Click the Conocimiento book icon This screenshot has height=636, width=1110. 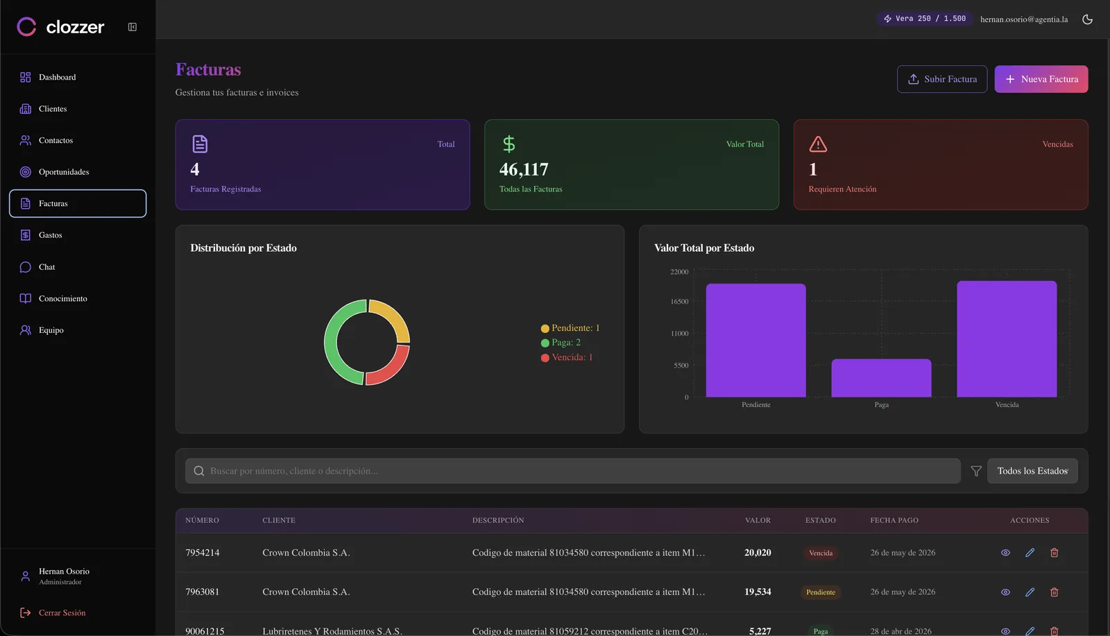(x=26, y=298)
